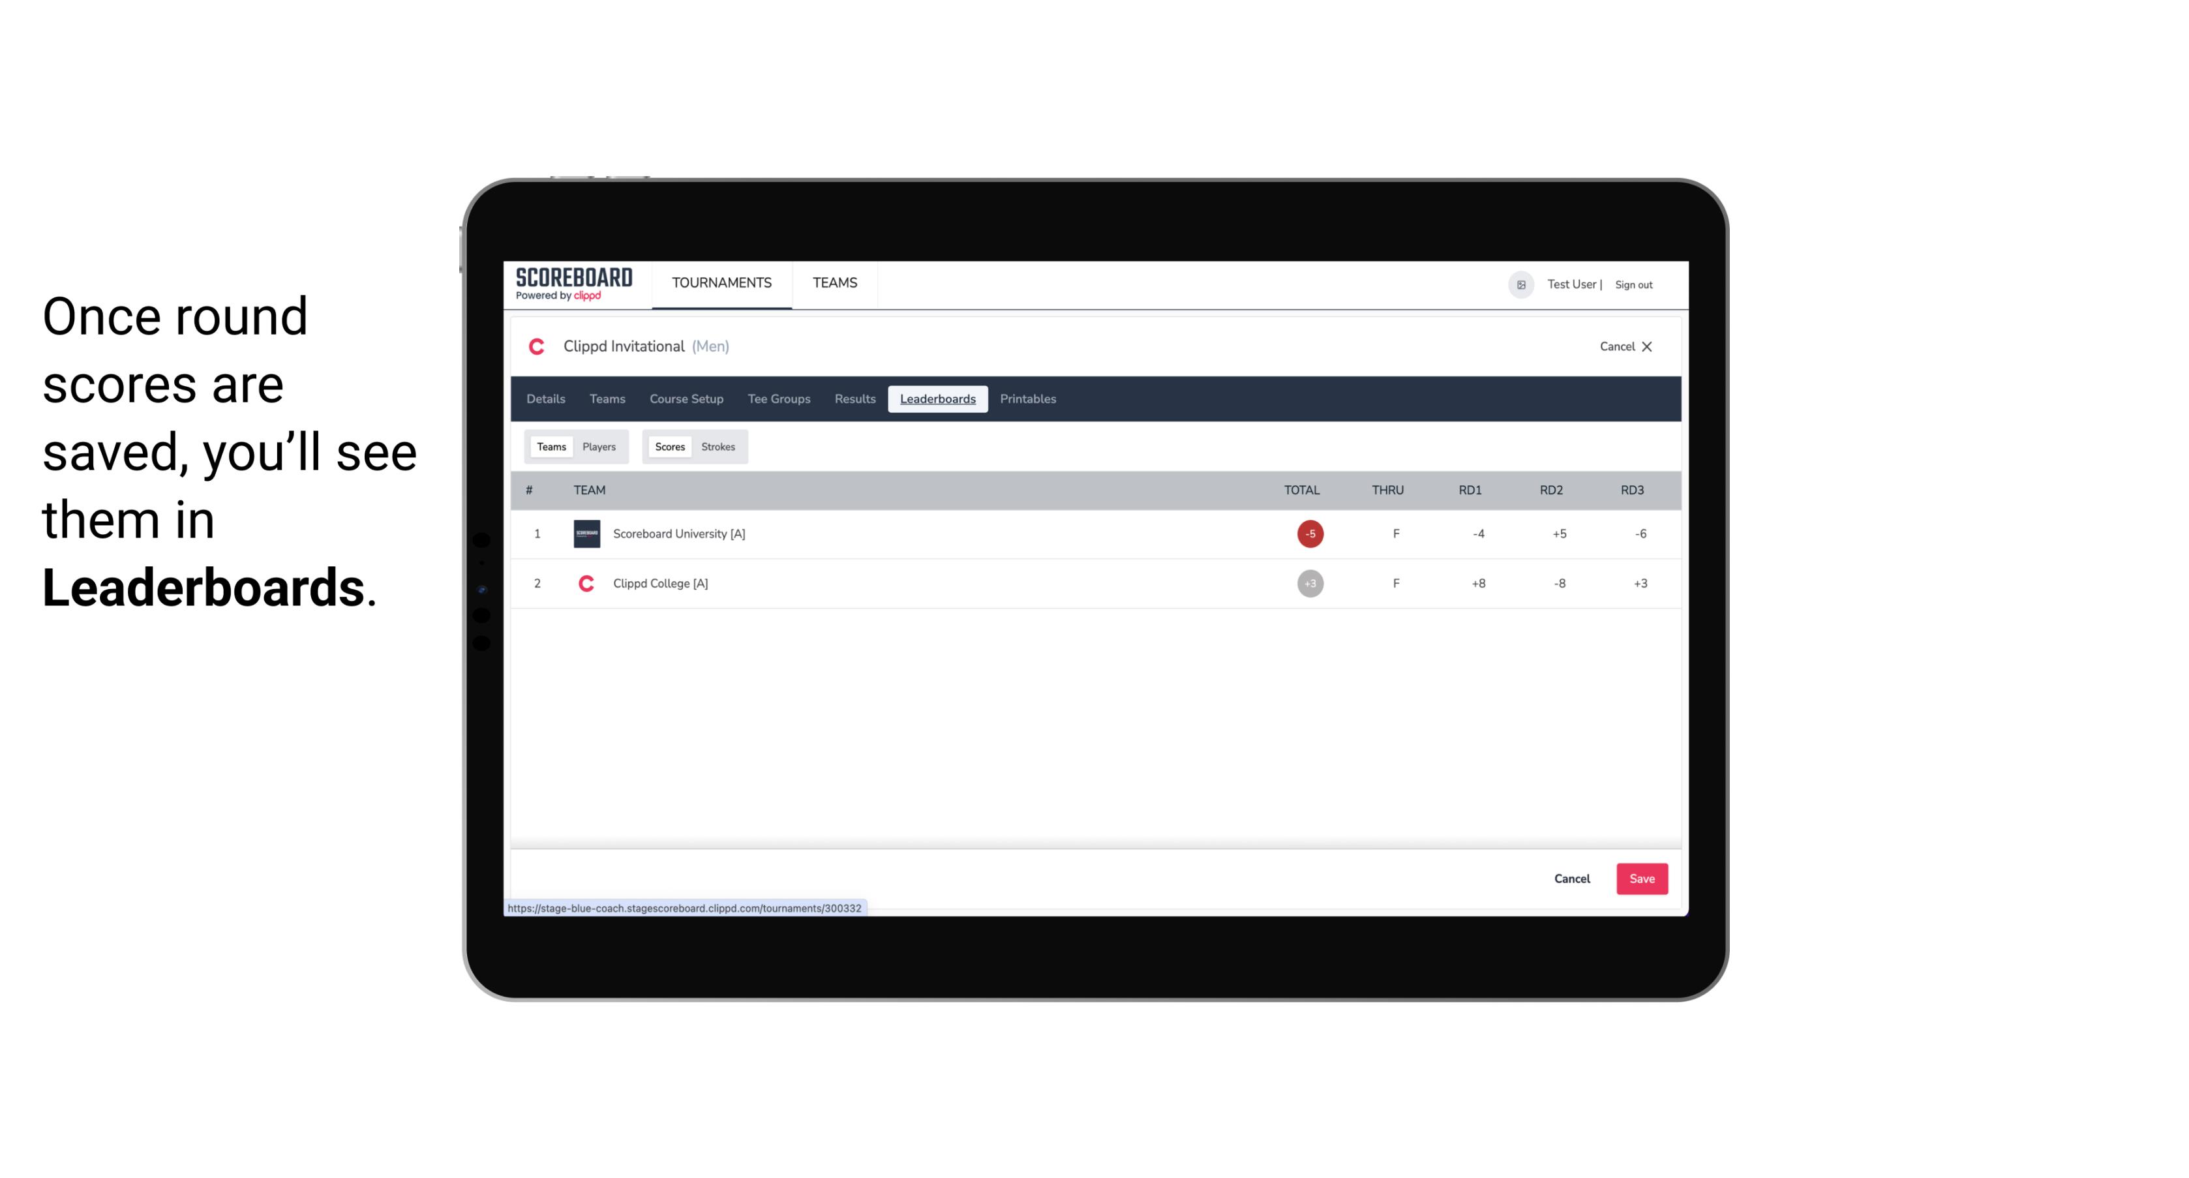Click the Scores filter button
This screenshot has height=1178, width=2189.
[x=669, y=446]
